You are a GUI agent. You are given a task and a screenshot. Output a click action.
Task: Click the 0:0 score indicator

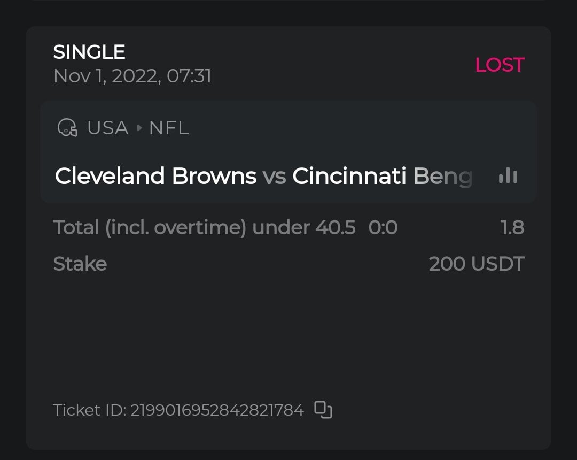coord(383,227)
